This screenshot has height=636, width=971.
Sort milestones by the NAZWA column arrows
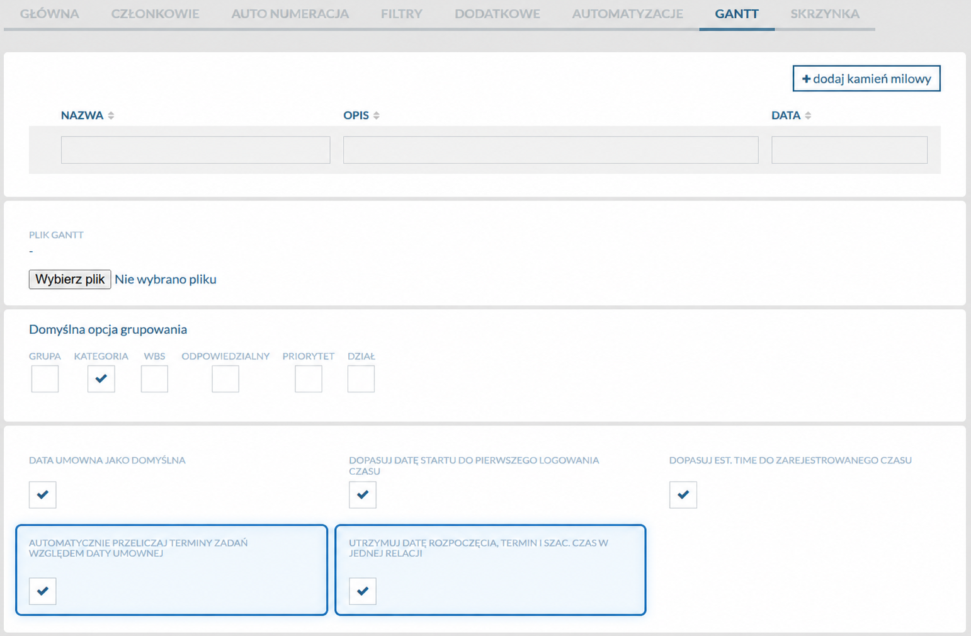(x=111, y=115)
